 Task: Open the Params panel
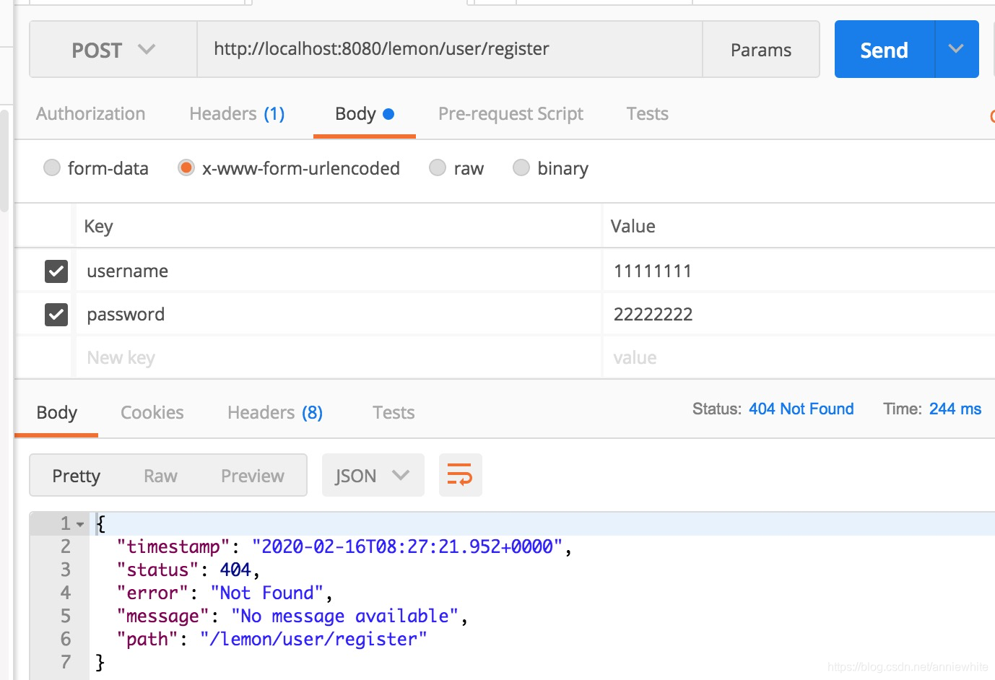[x=760, y=50]
